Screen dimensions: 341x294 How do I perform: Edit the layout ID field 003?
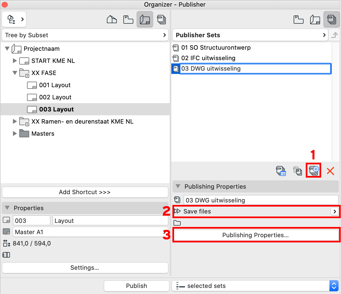click(32, 221)
